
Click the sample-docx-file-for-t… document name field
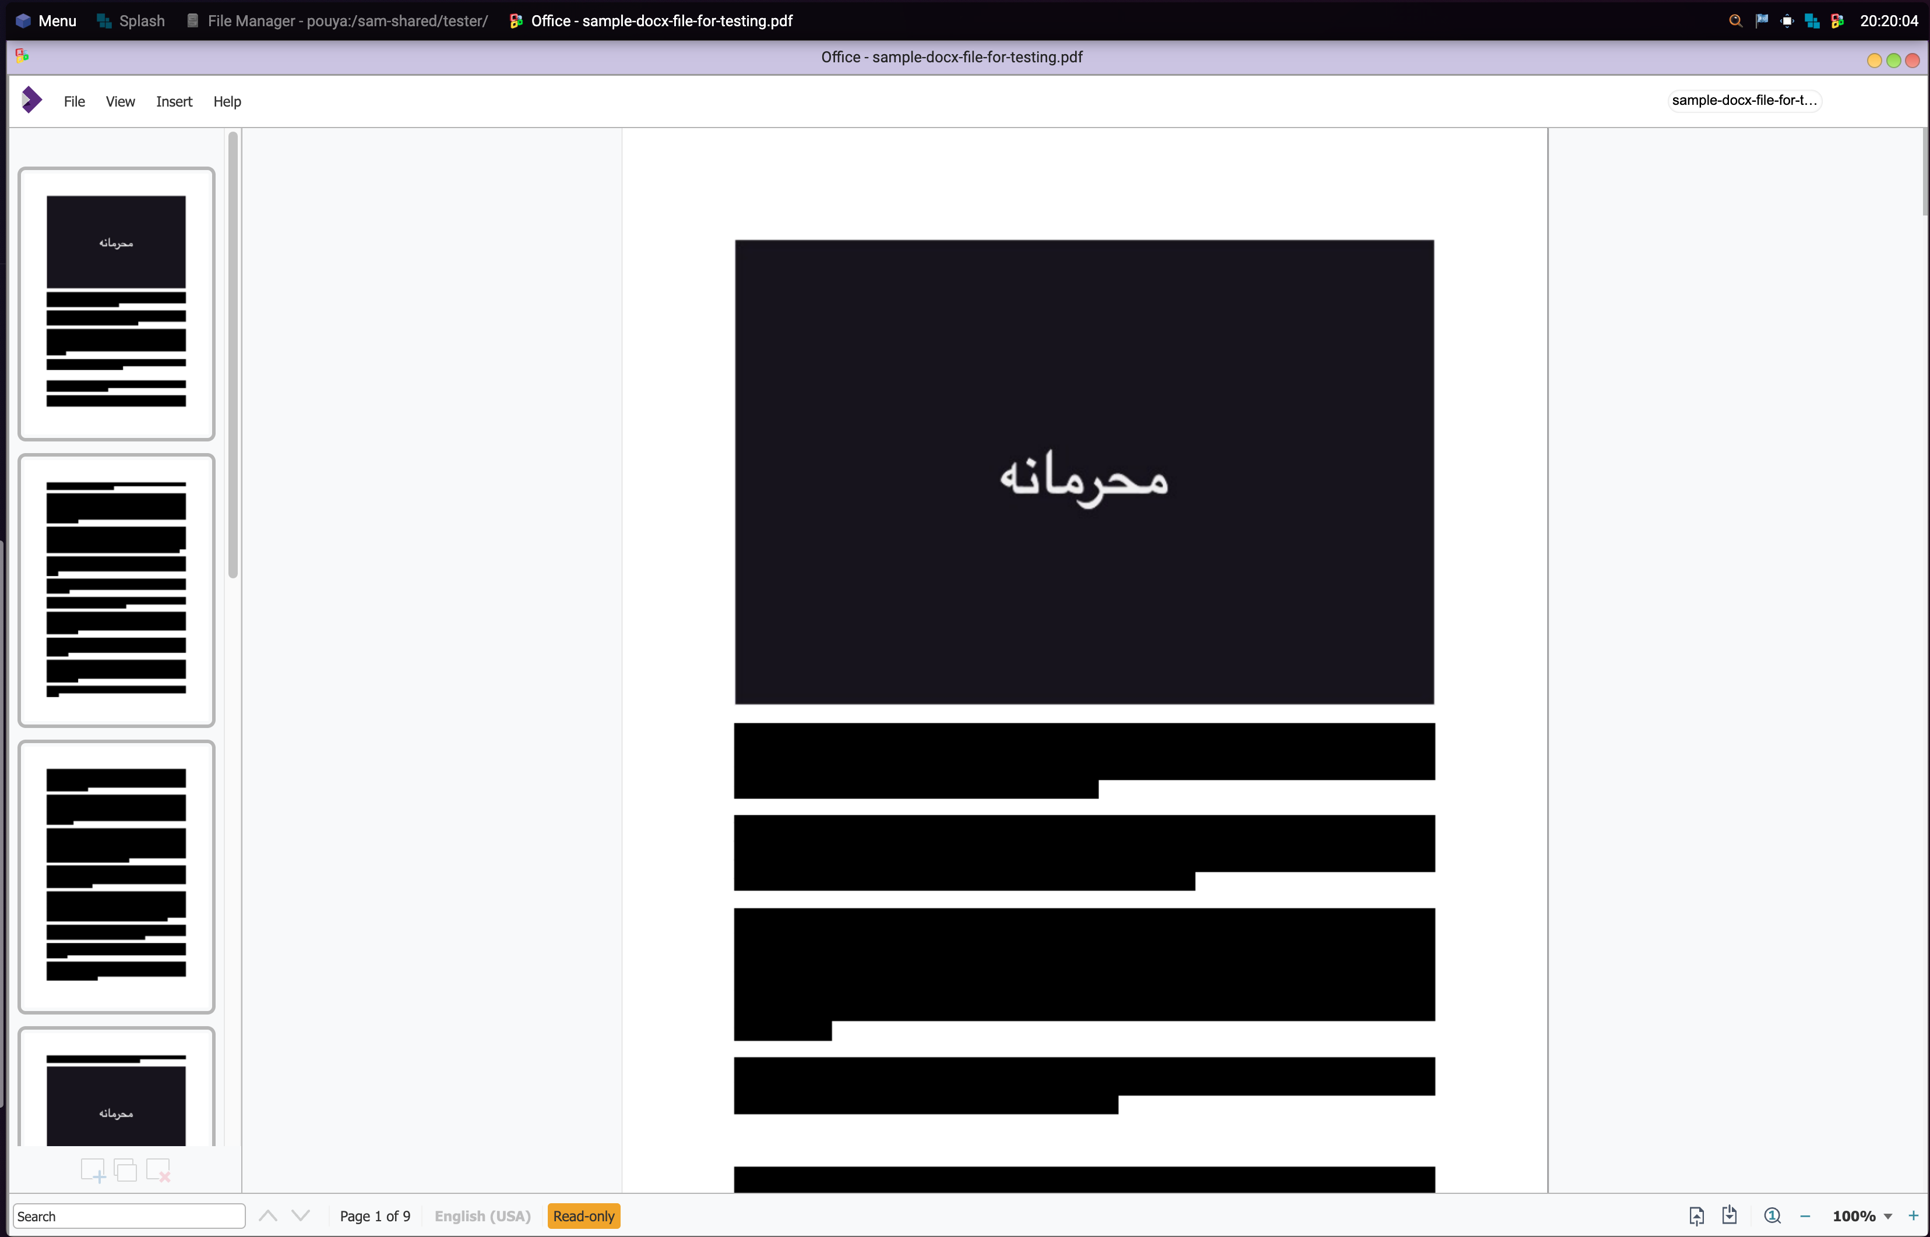point(1744,100)
